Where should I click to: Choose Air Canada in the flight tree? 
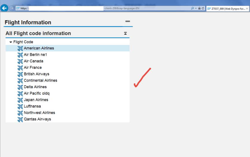tap(33, 61)
